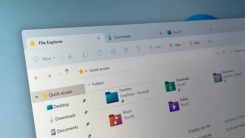Click the star icon in address bar
This screenshot has height=138, width=245.
coord(81,71)
